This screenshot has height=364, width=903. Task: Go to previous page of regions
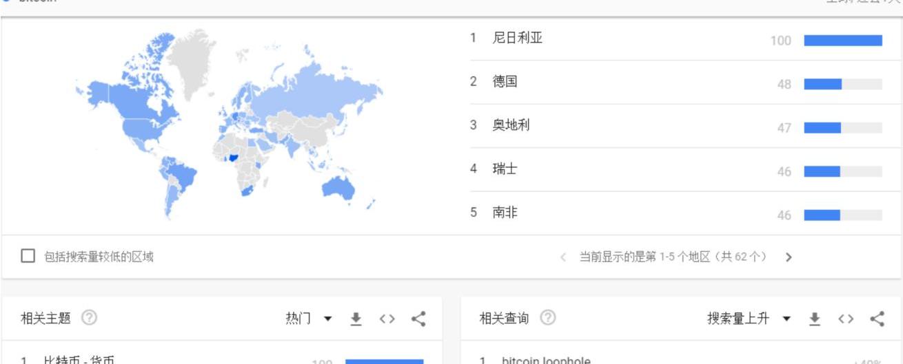(x=563, y=257)
